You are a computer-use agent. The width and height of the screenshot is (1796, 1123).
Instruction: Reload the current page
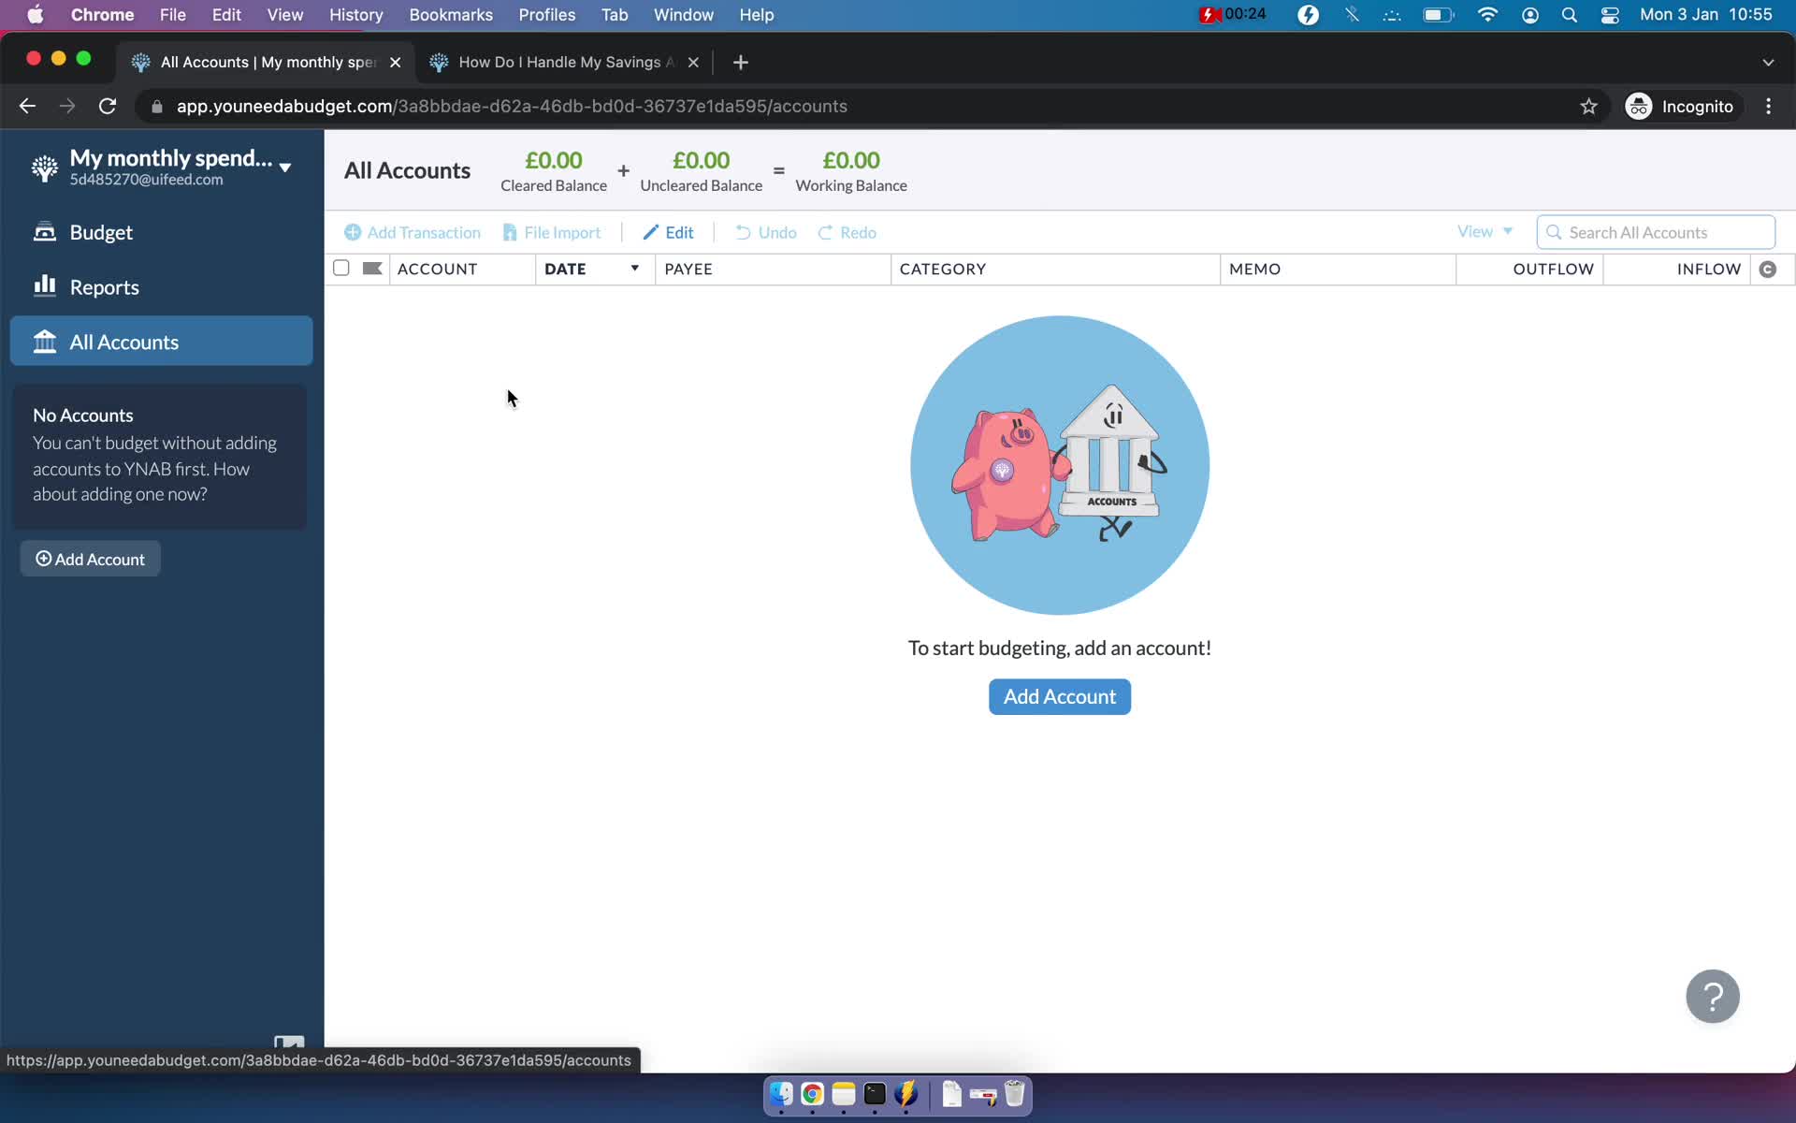tap(108, 106)
